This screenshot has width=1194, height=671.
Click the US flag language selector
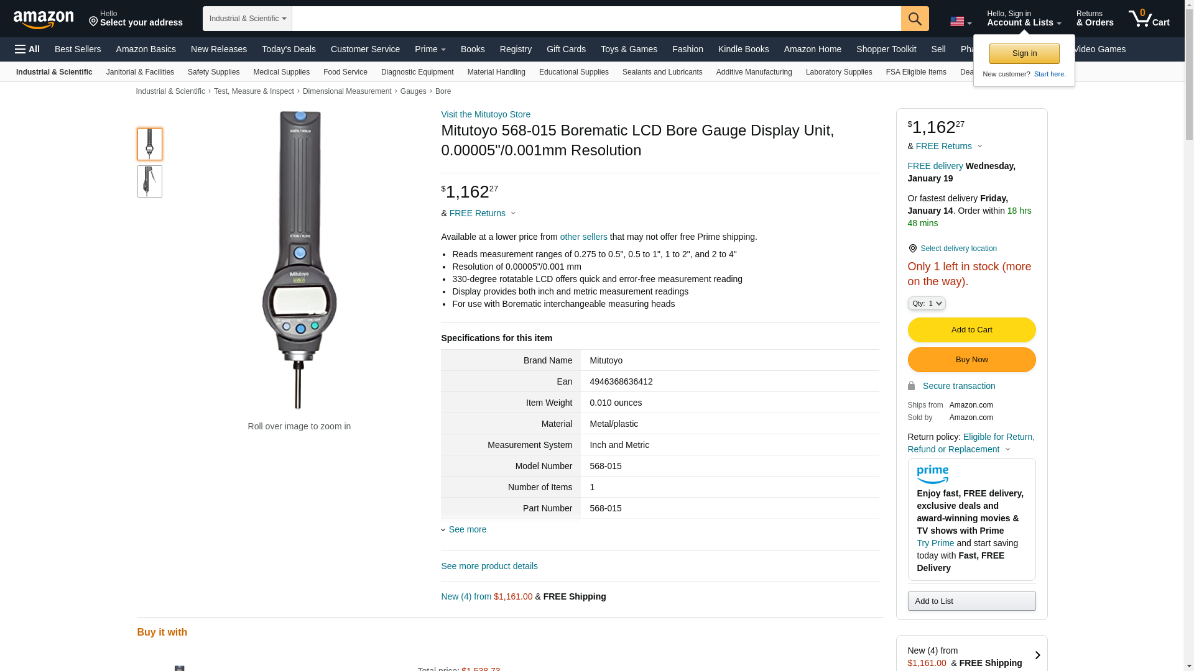coord(960,22)
